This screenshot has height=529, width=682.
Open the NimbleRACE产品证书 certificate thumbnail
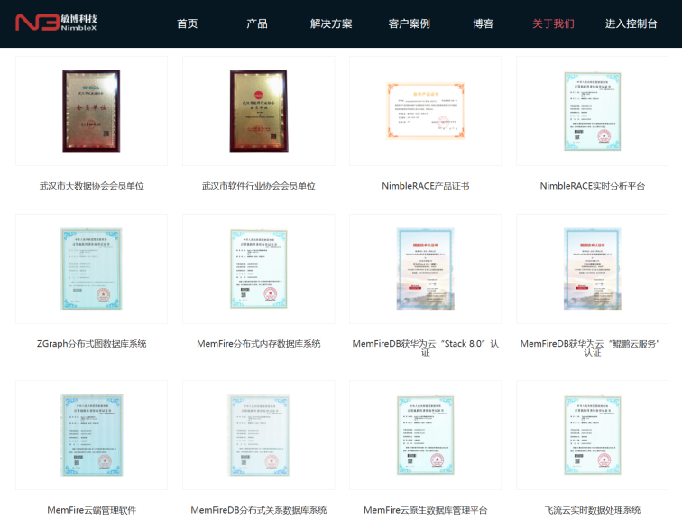[426, 111]
